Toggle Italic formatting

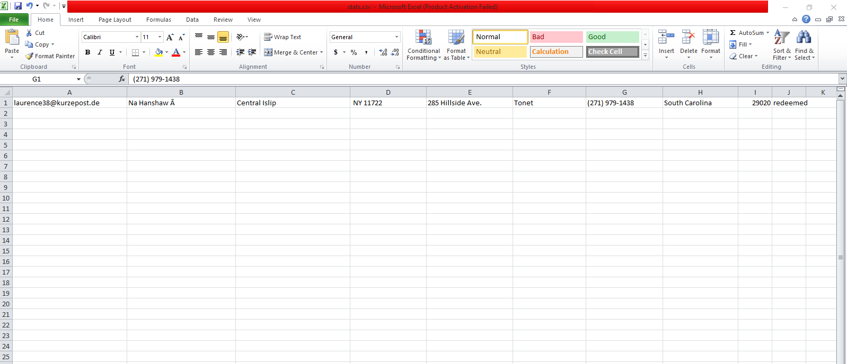tap(100, 52)
